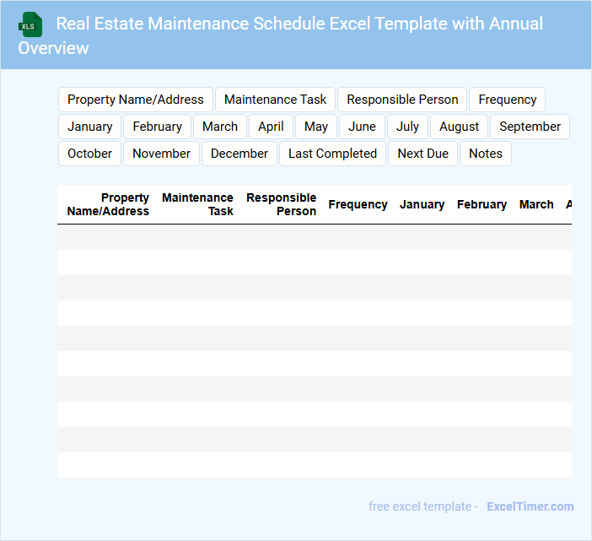Select the Responsible Person column header
The image size is (592, 541).
(x=281, y=204)
